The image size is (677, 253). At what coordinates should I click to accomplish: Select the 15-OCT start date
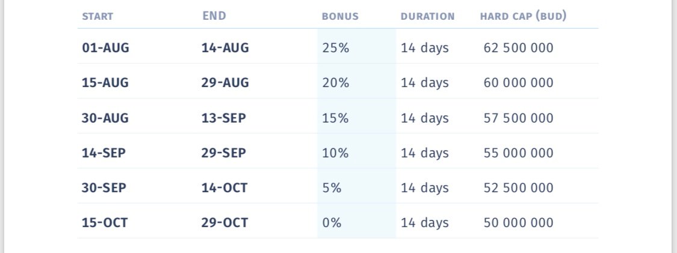point(105,223)
